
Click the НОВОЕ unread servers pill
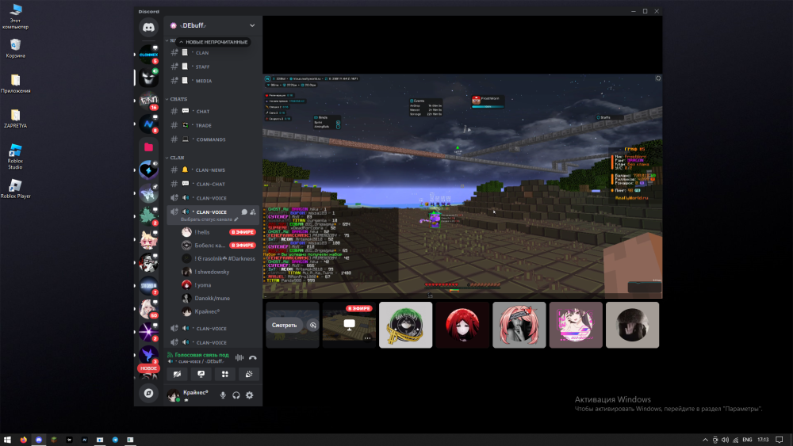pos(148,368)
